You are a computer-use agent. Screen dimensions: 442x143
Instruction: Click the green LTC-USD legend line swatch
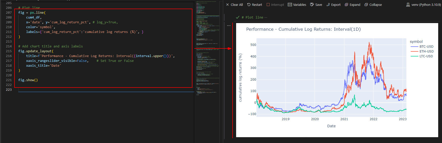point(414,56)
